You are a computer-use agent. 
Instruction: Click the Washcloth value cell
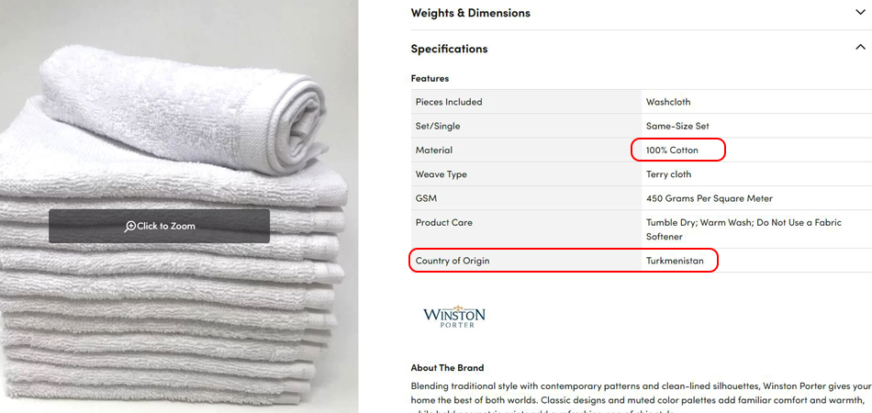pyautogui.click(x=758, y=102)
